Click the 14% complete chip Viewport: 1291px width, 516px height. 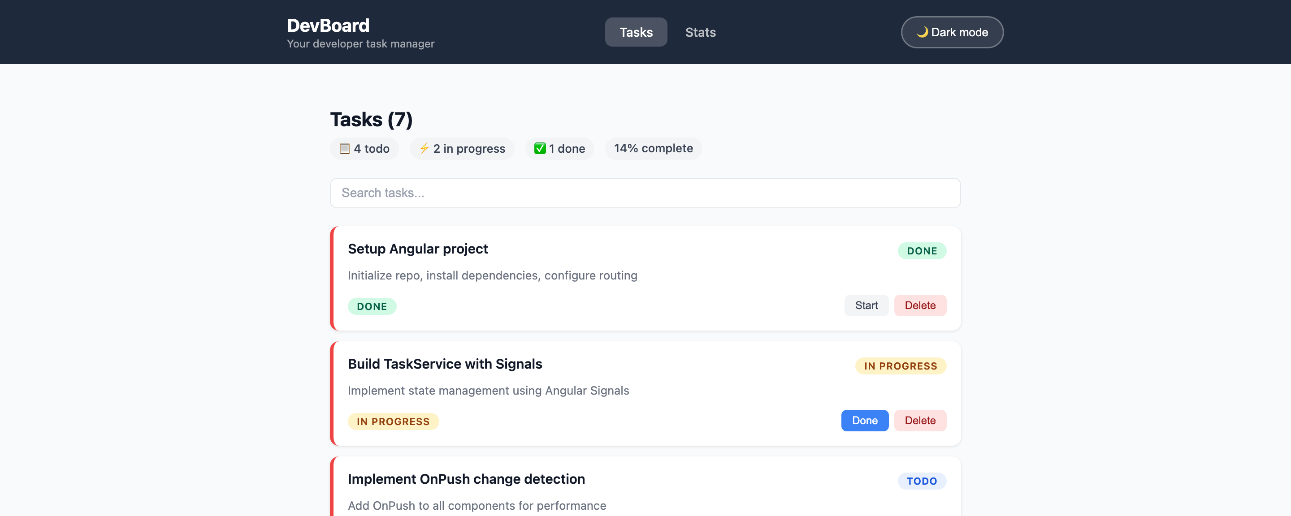coord(653,148)
